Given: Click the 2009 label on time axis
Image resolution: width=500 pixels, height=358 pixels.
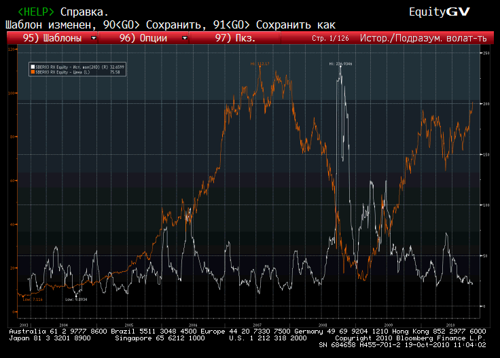Looking at the screenshot, I should [x=389, y=325].
